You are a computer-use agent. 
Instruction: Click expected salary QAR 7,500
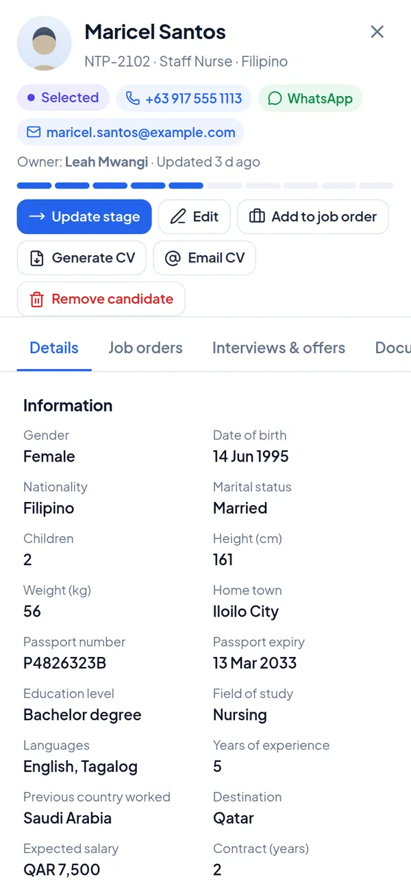pyautogui.click(x=62, y=869)
